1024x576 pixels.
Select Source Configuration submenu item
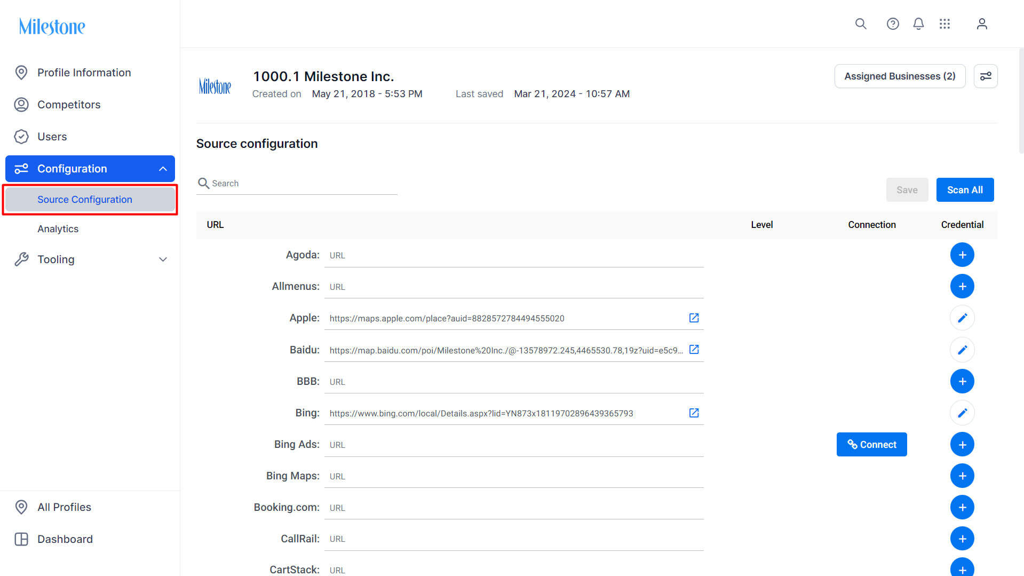[90, 200]
